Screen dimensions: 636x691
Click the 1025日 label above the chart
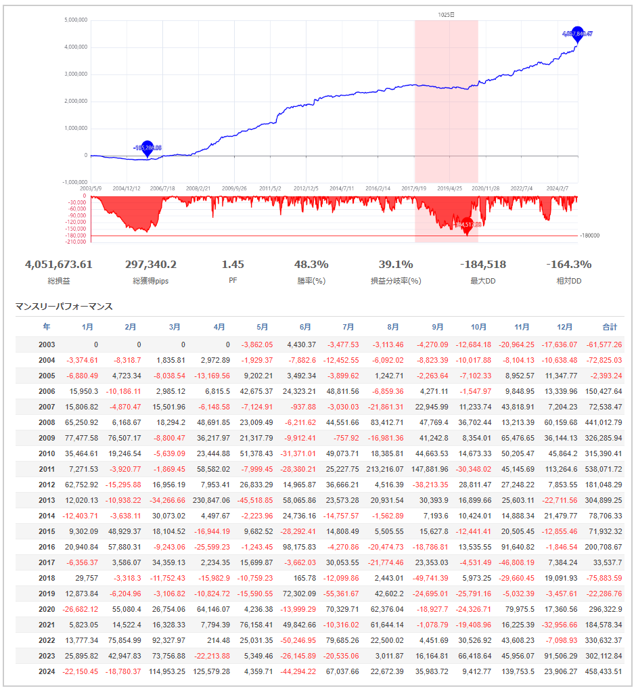pyautogui.click(x=446, y=14)
